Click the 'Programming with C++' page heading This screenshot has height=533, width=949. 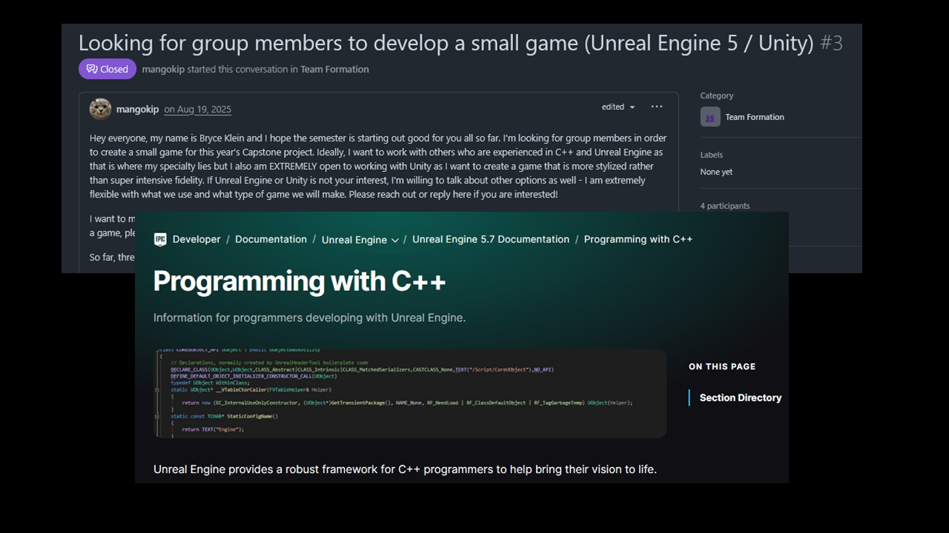(300, 281)
